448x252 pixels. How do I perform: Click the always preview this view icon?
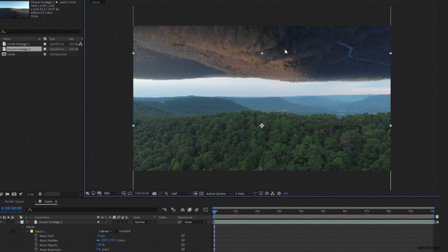[87, 193]
